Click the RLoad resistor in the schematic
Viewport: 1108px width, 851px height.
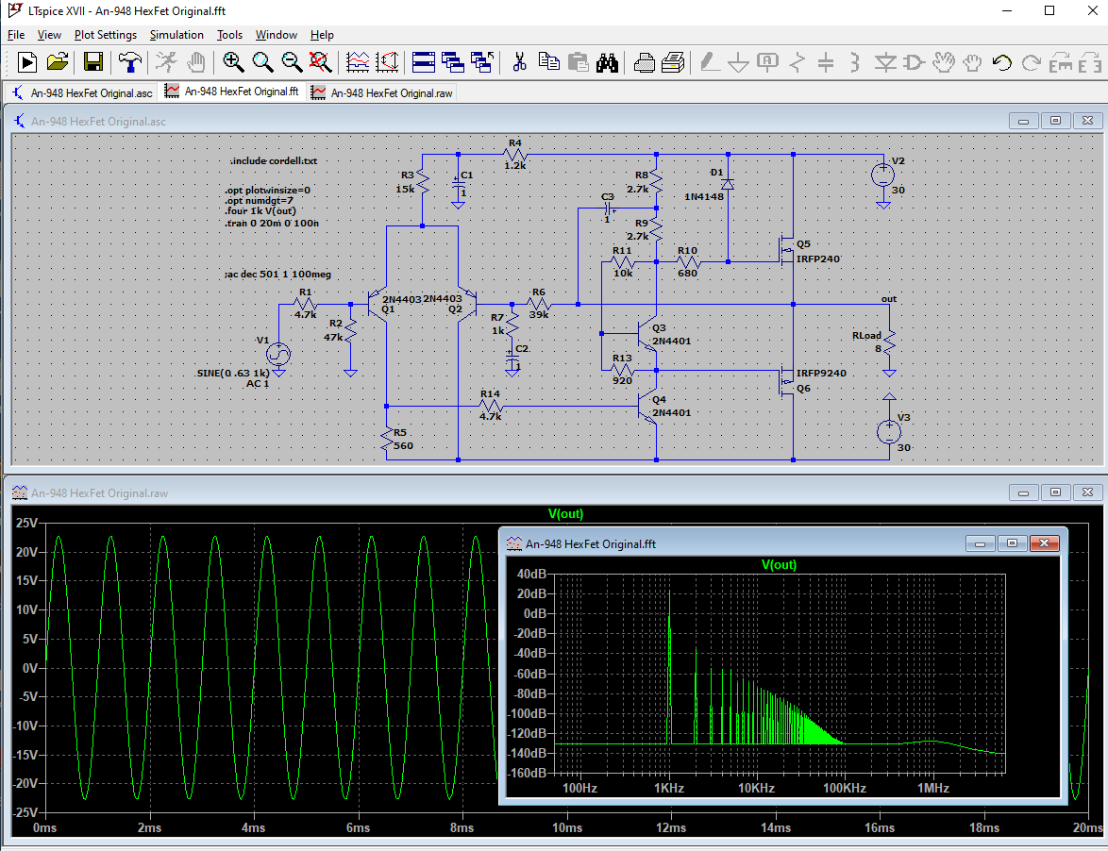pos(888,342)
